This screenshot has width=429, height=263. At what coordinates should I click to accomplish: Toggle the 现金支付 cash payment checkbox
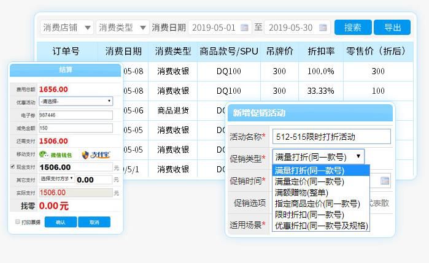12,167
